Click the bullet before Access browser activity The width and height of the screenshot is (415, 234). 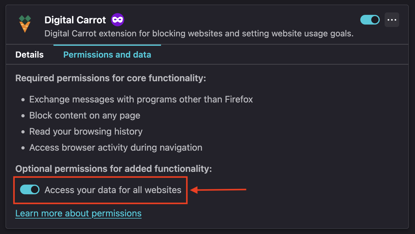(23, 148)
